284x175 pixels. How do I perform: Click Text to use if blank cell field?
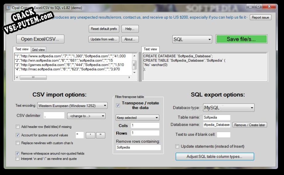pyautogui.click(x=223, y=135)
